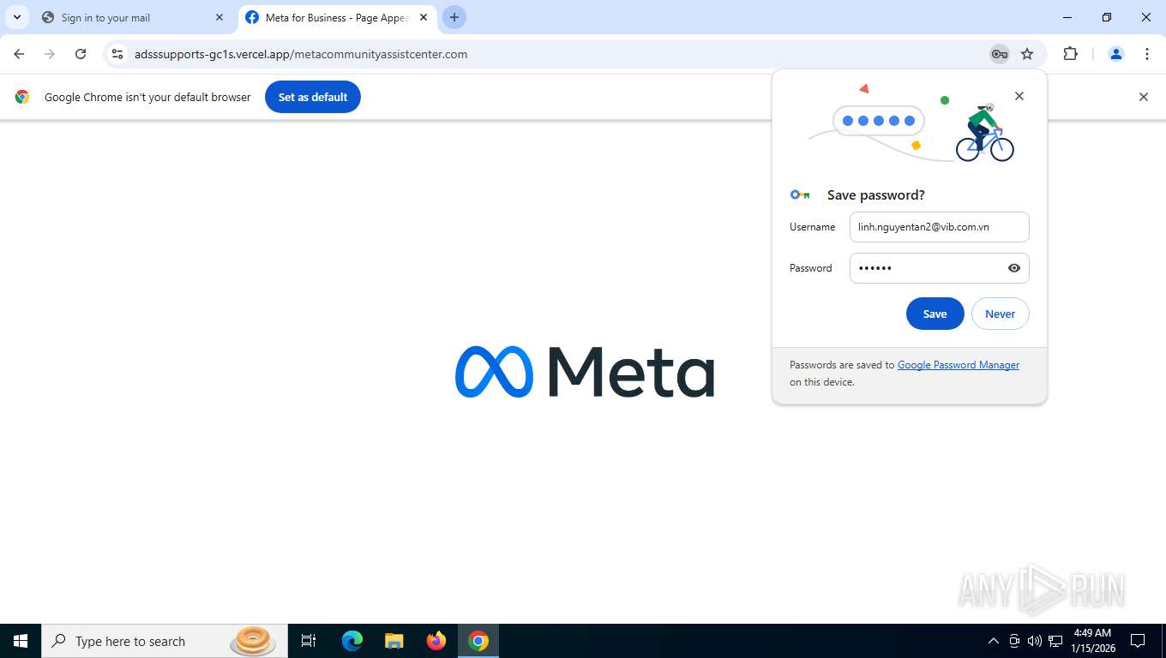The height and width of the screenshot is (658, 1166).
Task: Reload the current page
Action: pos(81,54)
